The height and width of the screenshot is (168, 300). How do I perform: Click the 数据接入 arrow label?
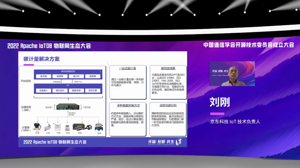[49, 107]
